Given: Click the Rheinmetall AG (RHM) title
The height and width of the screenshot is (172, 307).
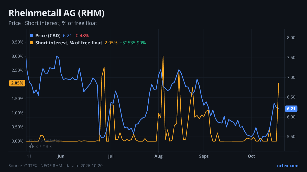Looking at the screenshot, I should coord(57,13).
